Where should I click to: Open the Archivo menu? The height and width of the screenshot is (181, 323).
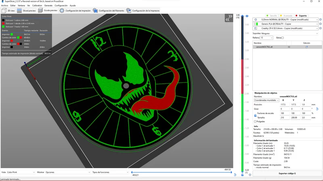click(x=4, y=6)
